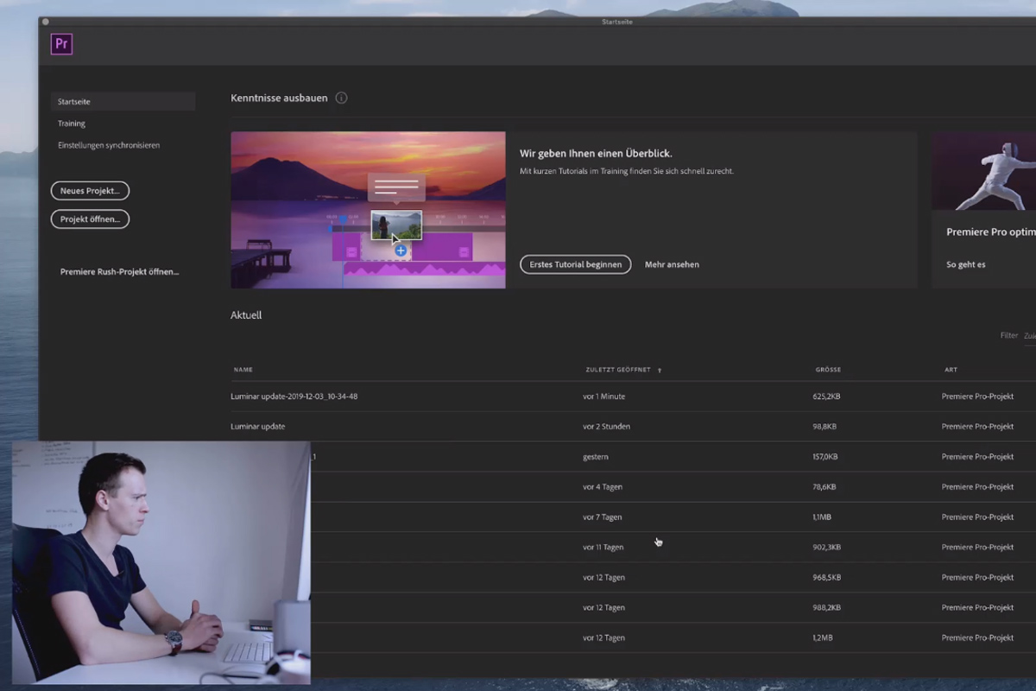Click So geht es link
The width and height of the screenshot is (1036, 691).
(965, 264)
